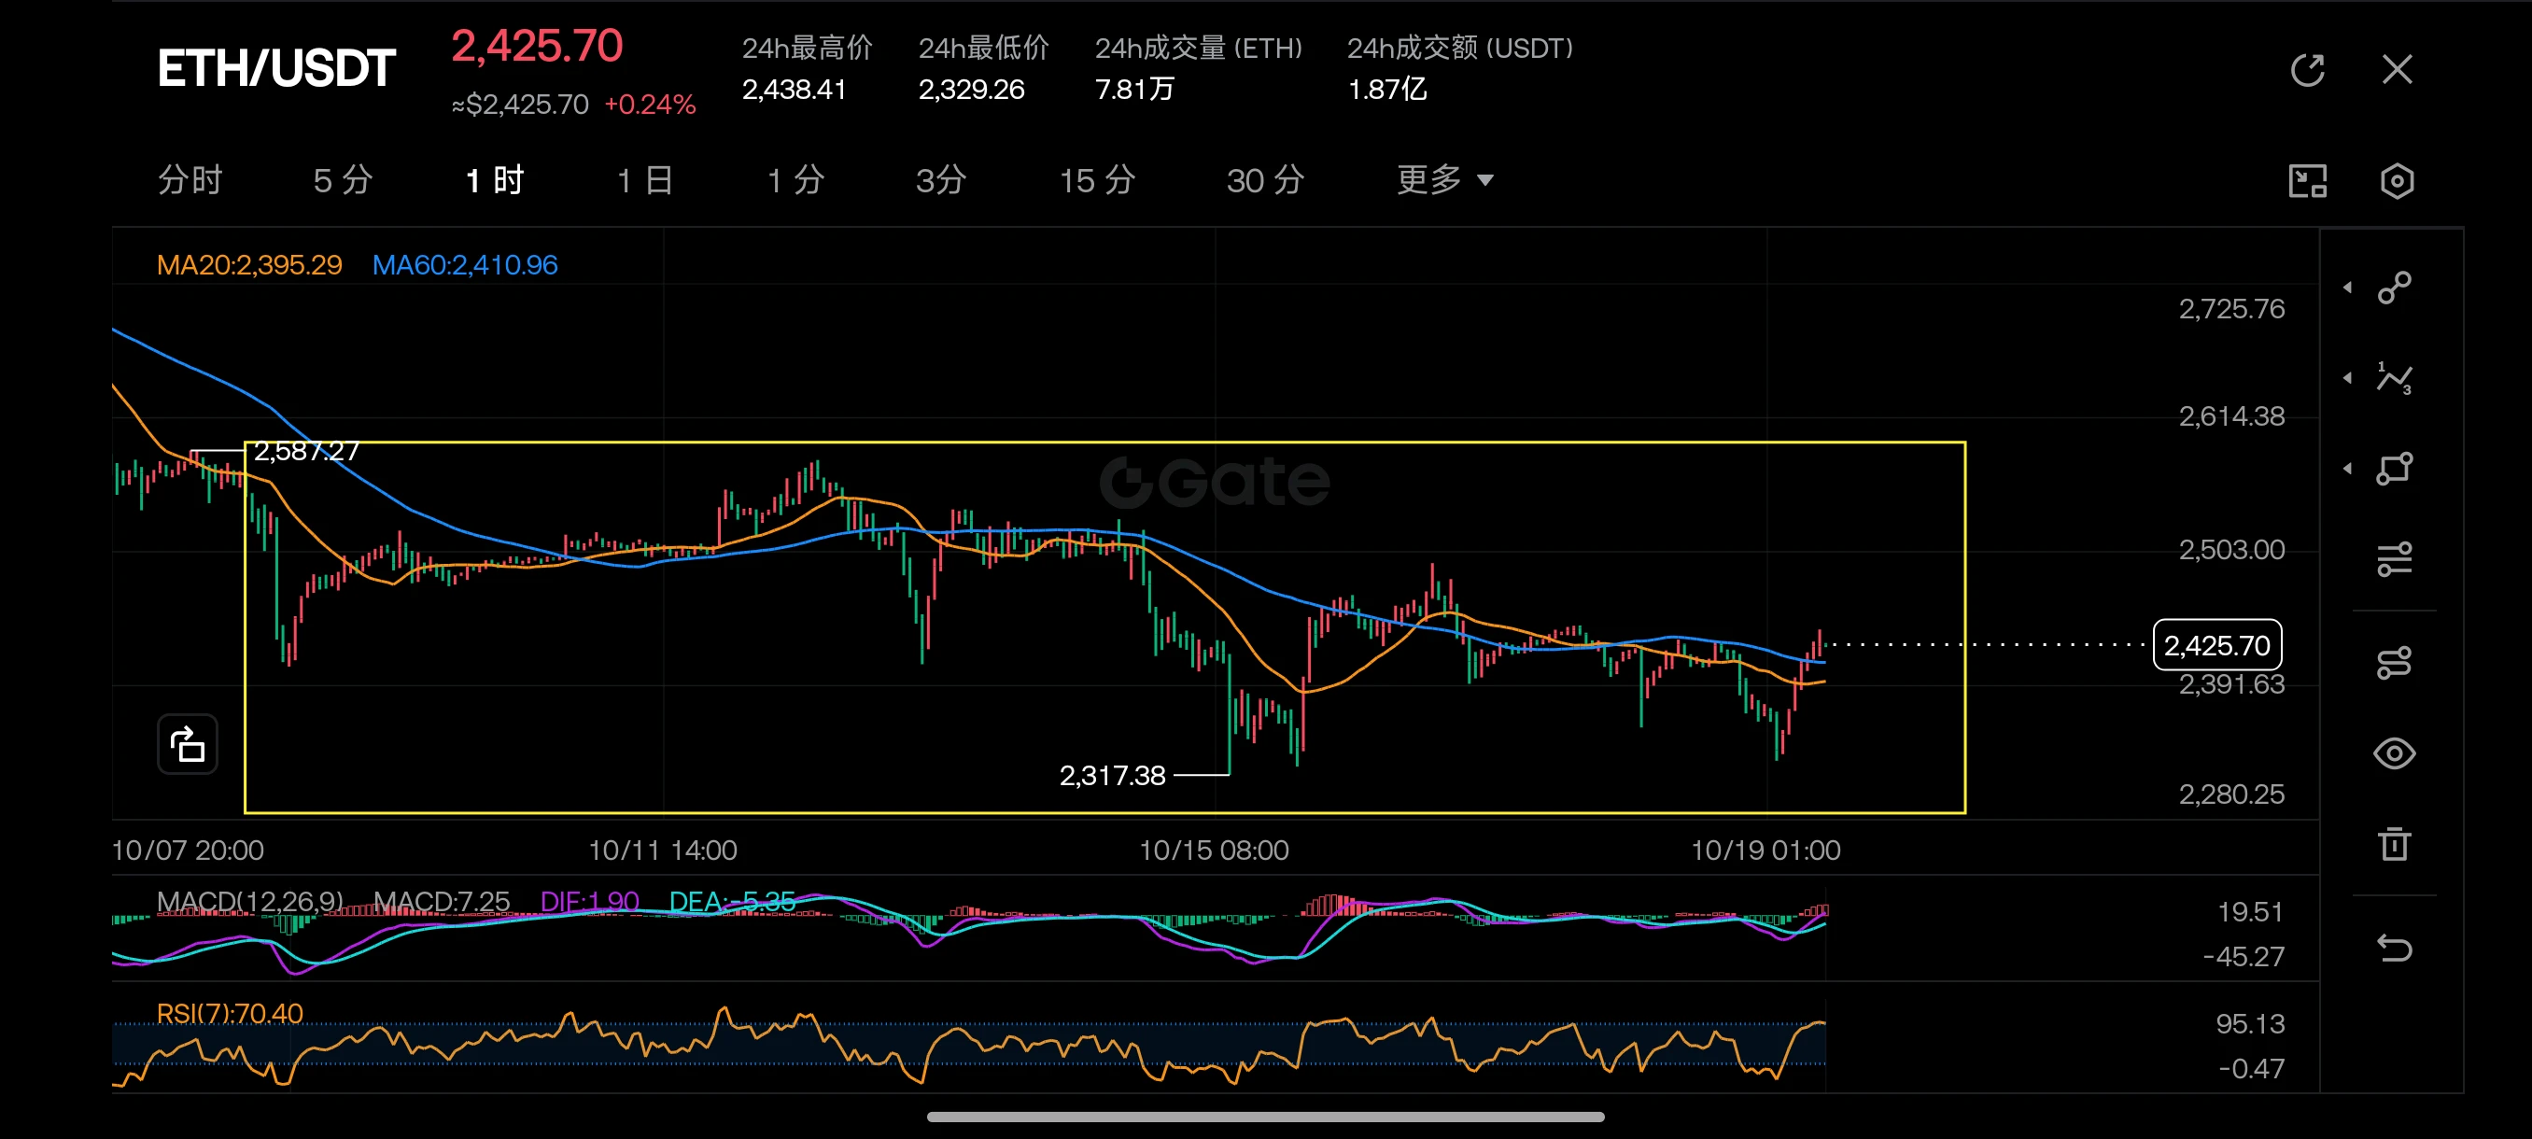Image resolution: width=2532 pixels, height=1139 pixels.
Task: Click the 2,425.70 current price label
Action: (2217, 646)
